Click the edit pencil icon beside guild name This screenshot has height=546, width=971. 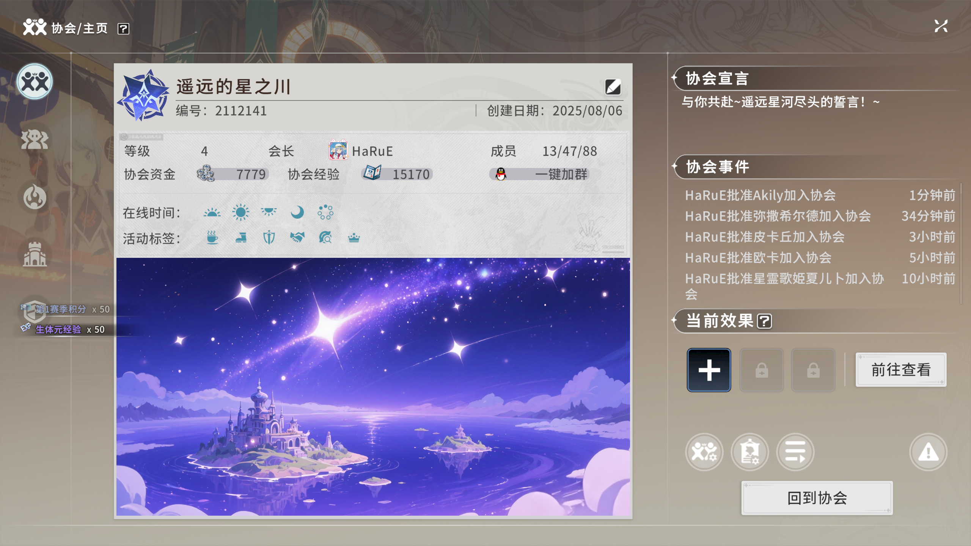pyautogui.click(x=613, y=87)
